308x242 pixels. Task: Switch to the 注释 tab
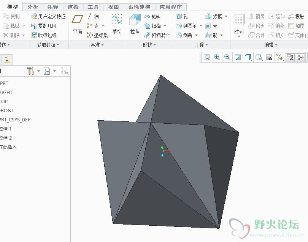[53, 7]
